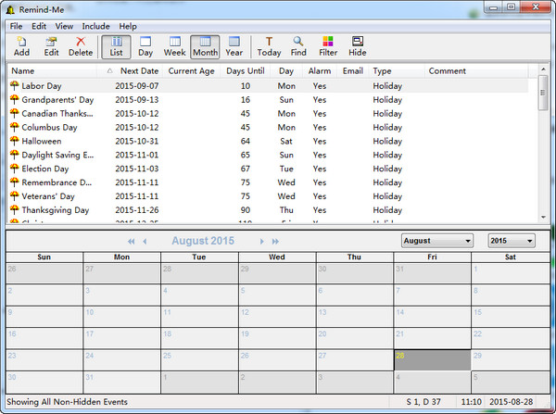Jump to Today using toolbar icon
Viewport: 556px width, 414px height.
269,46
